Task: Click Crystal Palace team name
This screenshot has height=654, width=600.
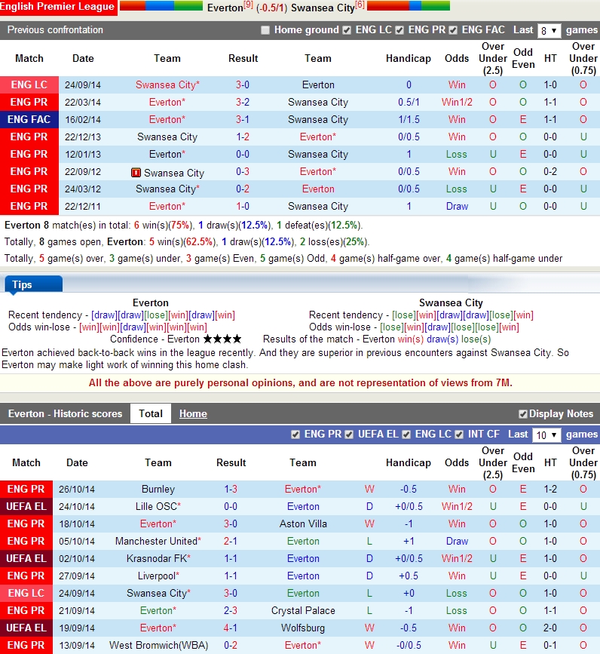Action: [x=303, y=610]
